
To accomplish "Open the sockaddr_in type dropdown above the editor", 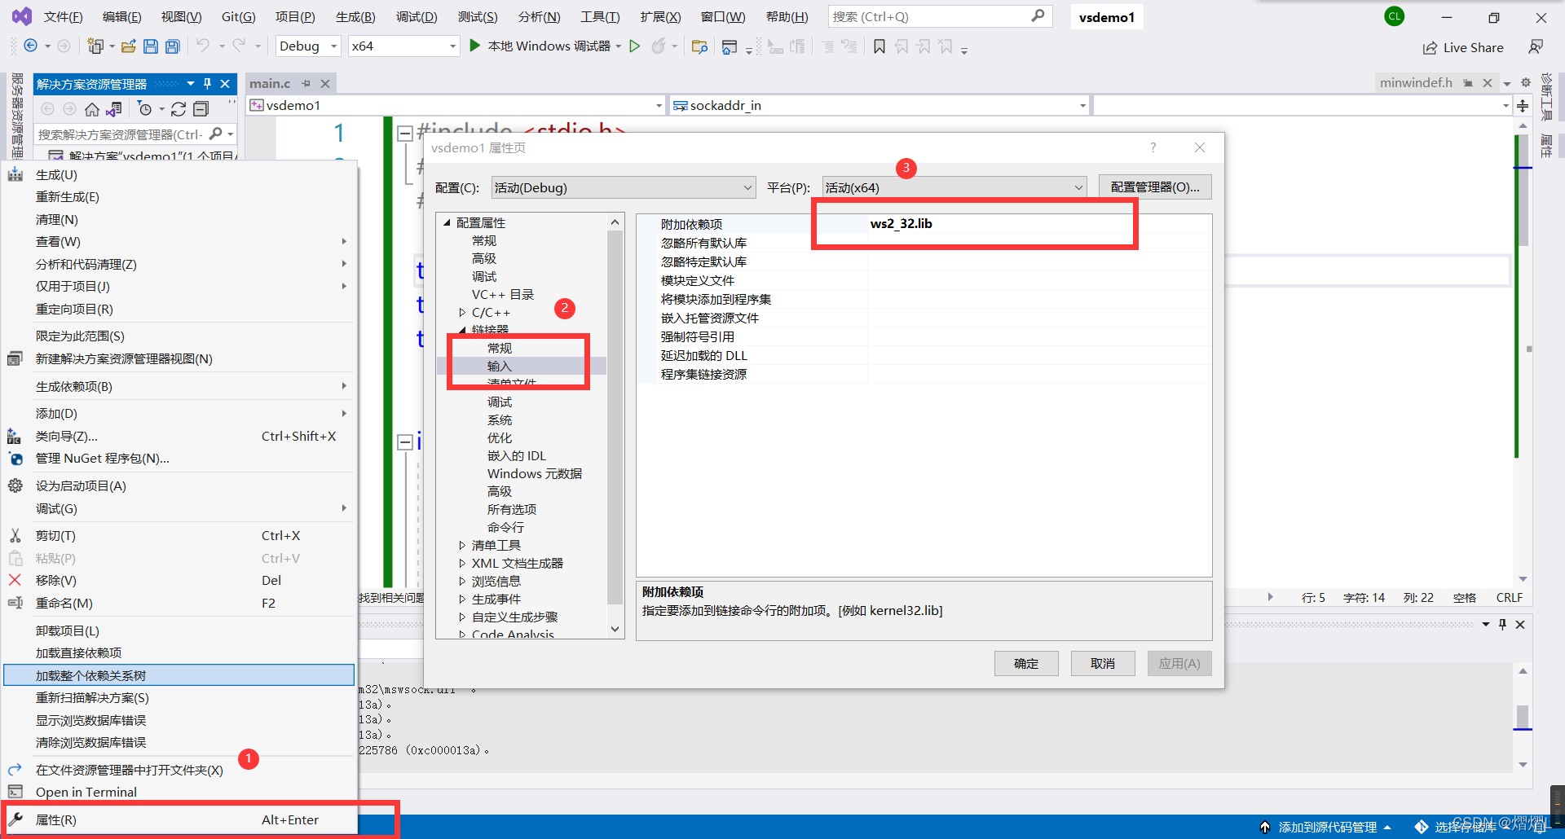I will [x=879, y=105].
